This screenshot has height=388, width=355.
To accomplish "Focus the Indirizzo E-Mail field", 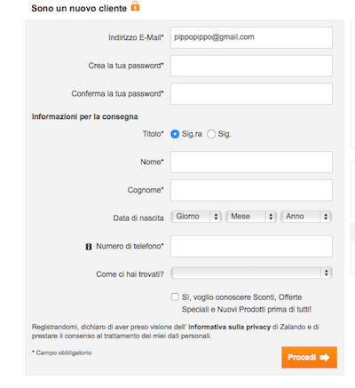I will click(251, 37).
